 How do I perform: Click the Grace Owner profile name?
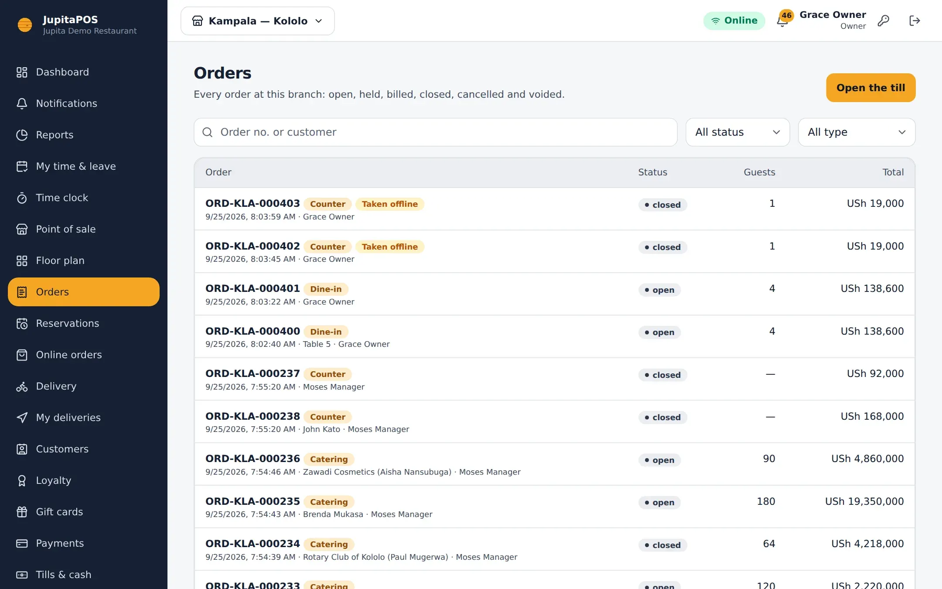(x=833, y=15)
